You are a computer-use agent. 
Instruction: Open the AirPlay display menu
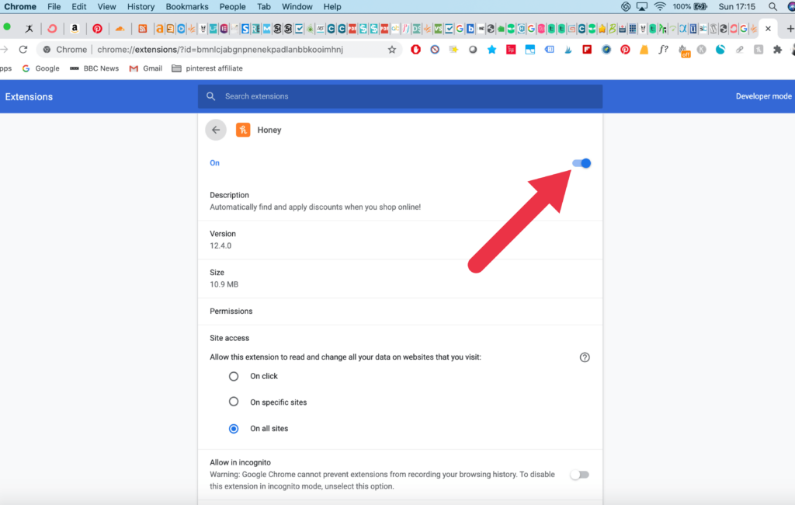pyautogui.click(x=642, y=6)
